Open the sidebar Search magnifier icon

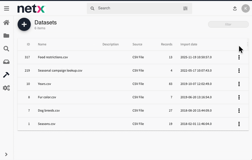click(x=6, y=49)
